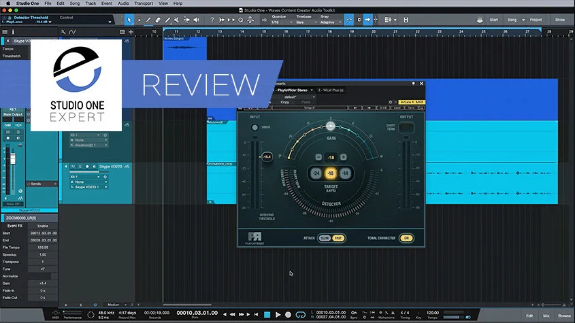Image resolution: width=575 pixels, height=323 pixels.
Task: Select the Range tool
Action: click(139, 20)
